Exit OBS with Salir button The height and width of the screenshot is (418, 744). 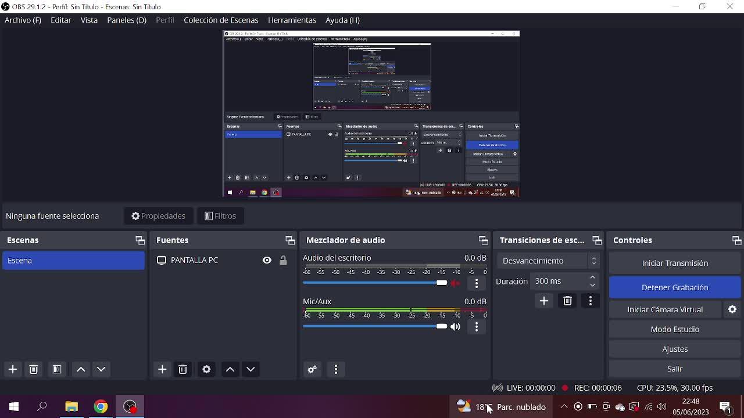675,369
